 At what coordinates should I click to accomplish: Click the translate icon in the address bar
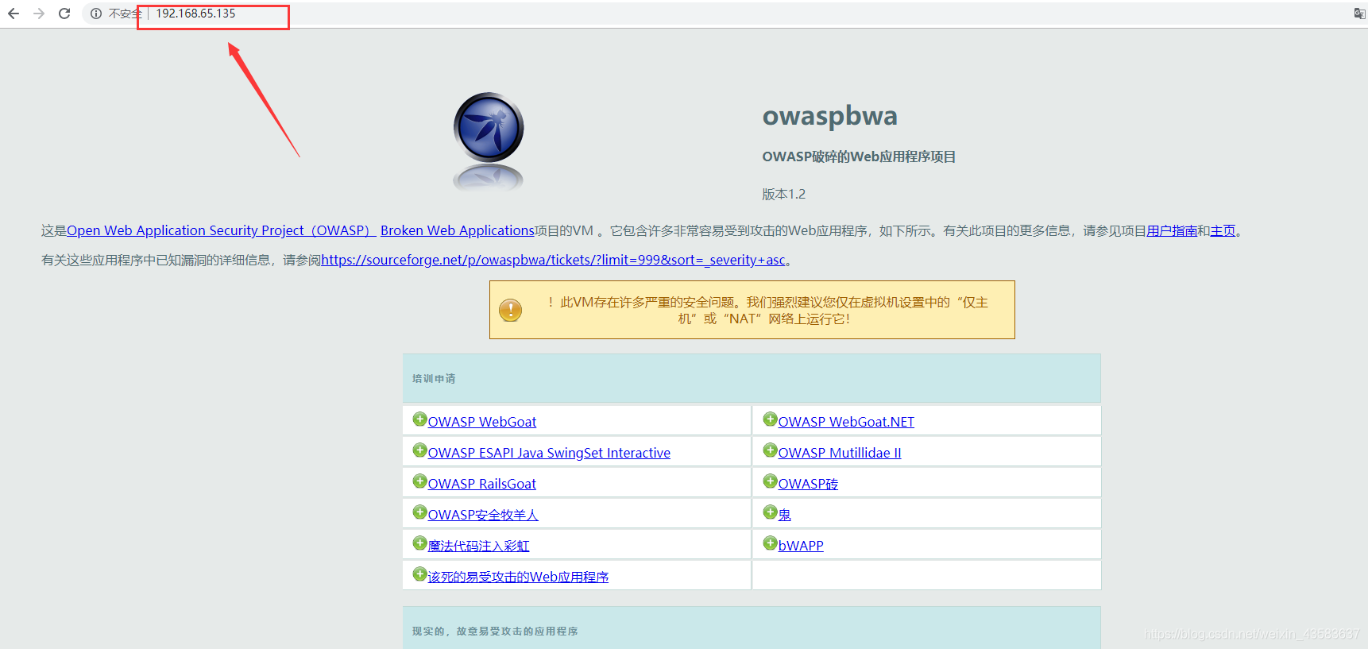(x=1359, y=14)
